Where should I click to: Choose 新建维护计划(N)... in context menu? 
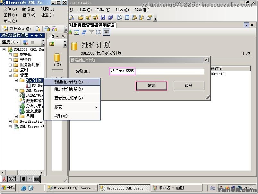pos(72,82)
